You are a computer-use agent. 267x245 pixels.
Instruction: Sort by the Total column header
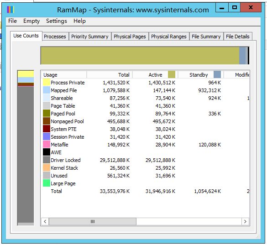(110, 75)
